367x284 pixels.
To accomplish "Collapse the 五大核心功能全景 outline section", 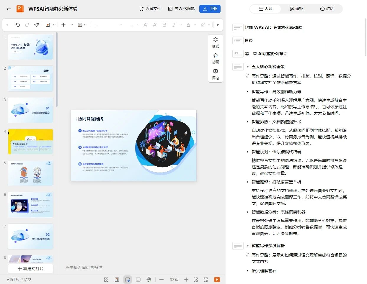I will click(248, 67).
